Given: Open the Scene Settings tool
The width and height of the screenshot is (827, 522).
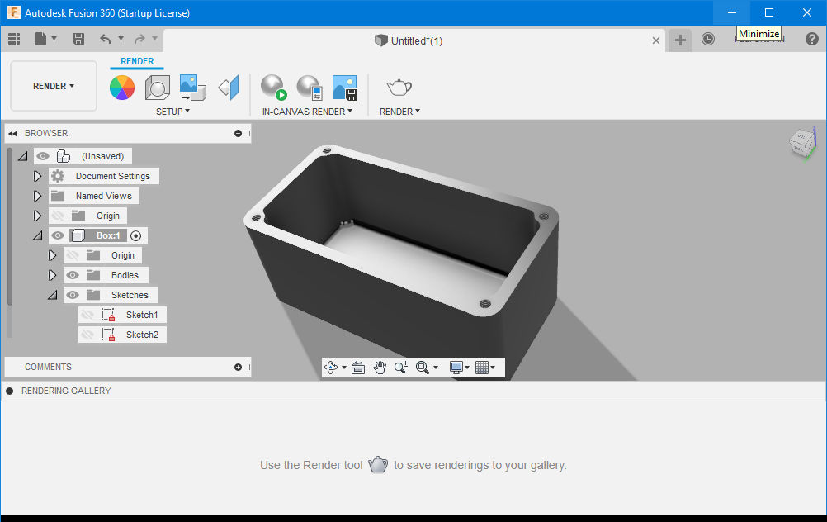Looking at the screenshot, I should 157,88.
